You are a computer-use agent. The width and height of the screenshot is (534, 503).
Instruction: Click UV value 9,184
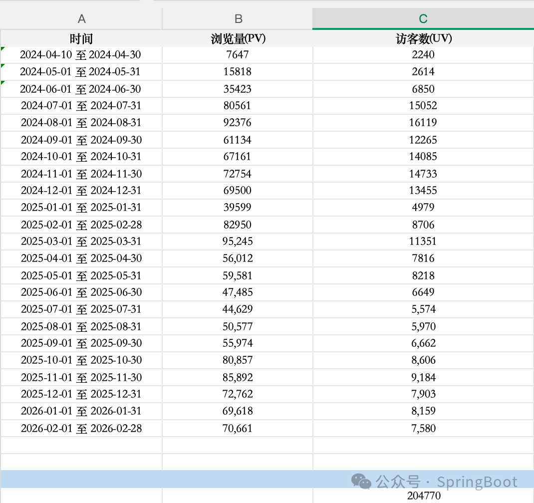(423, 377)
